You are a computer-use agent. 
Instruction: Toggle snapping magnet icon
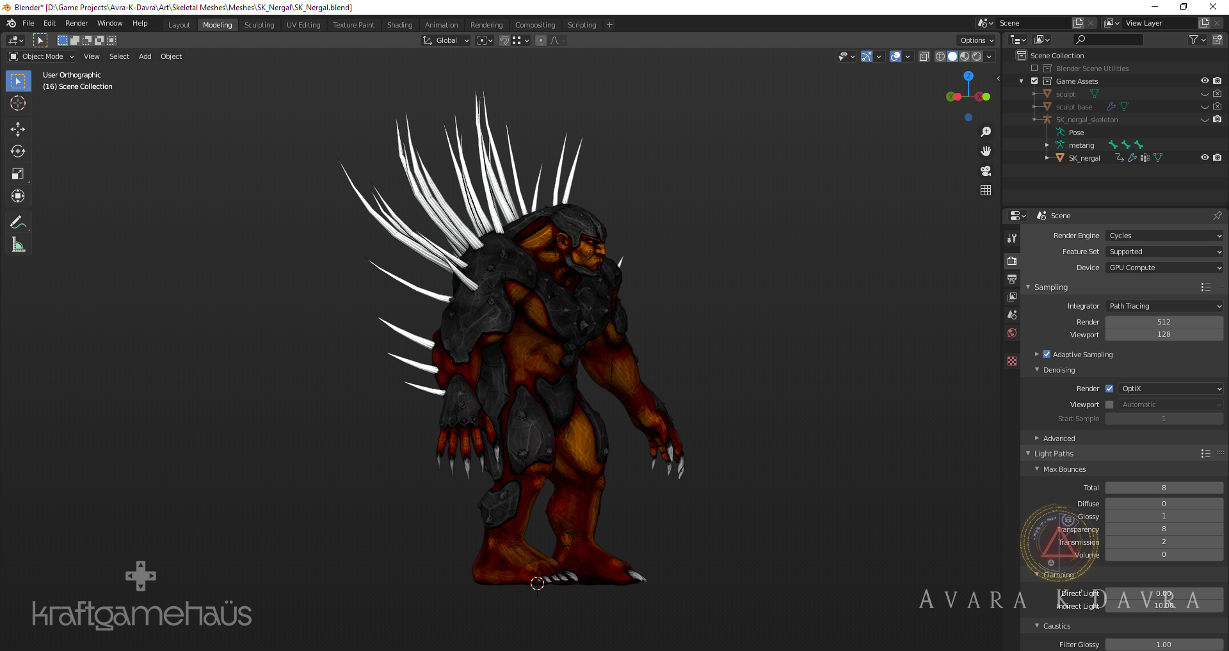(504, 40)
